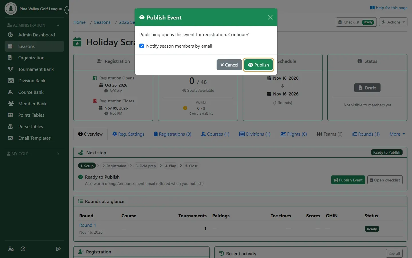Switch to the Teams (0) tab
412x258 pixels.
[329, 134]
